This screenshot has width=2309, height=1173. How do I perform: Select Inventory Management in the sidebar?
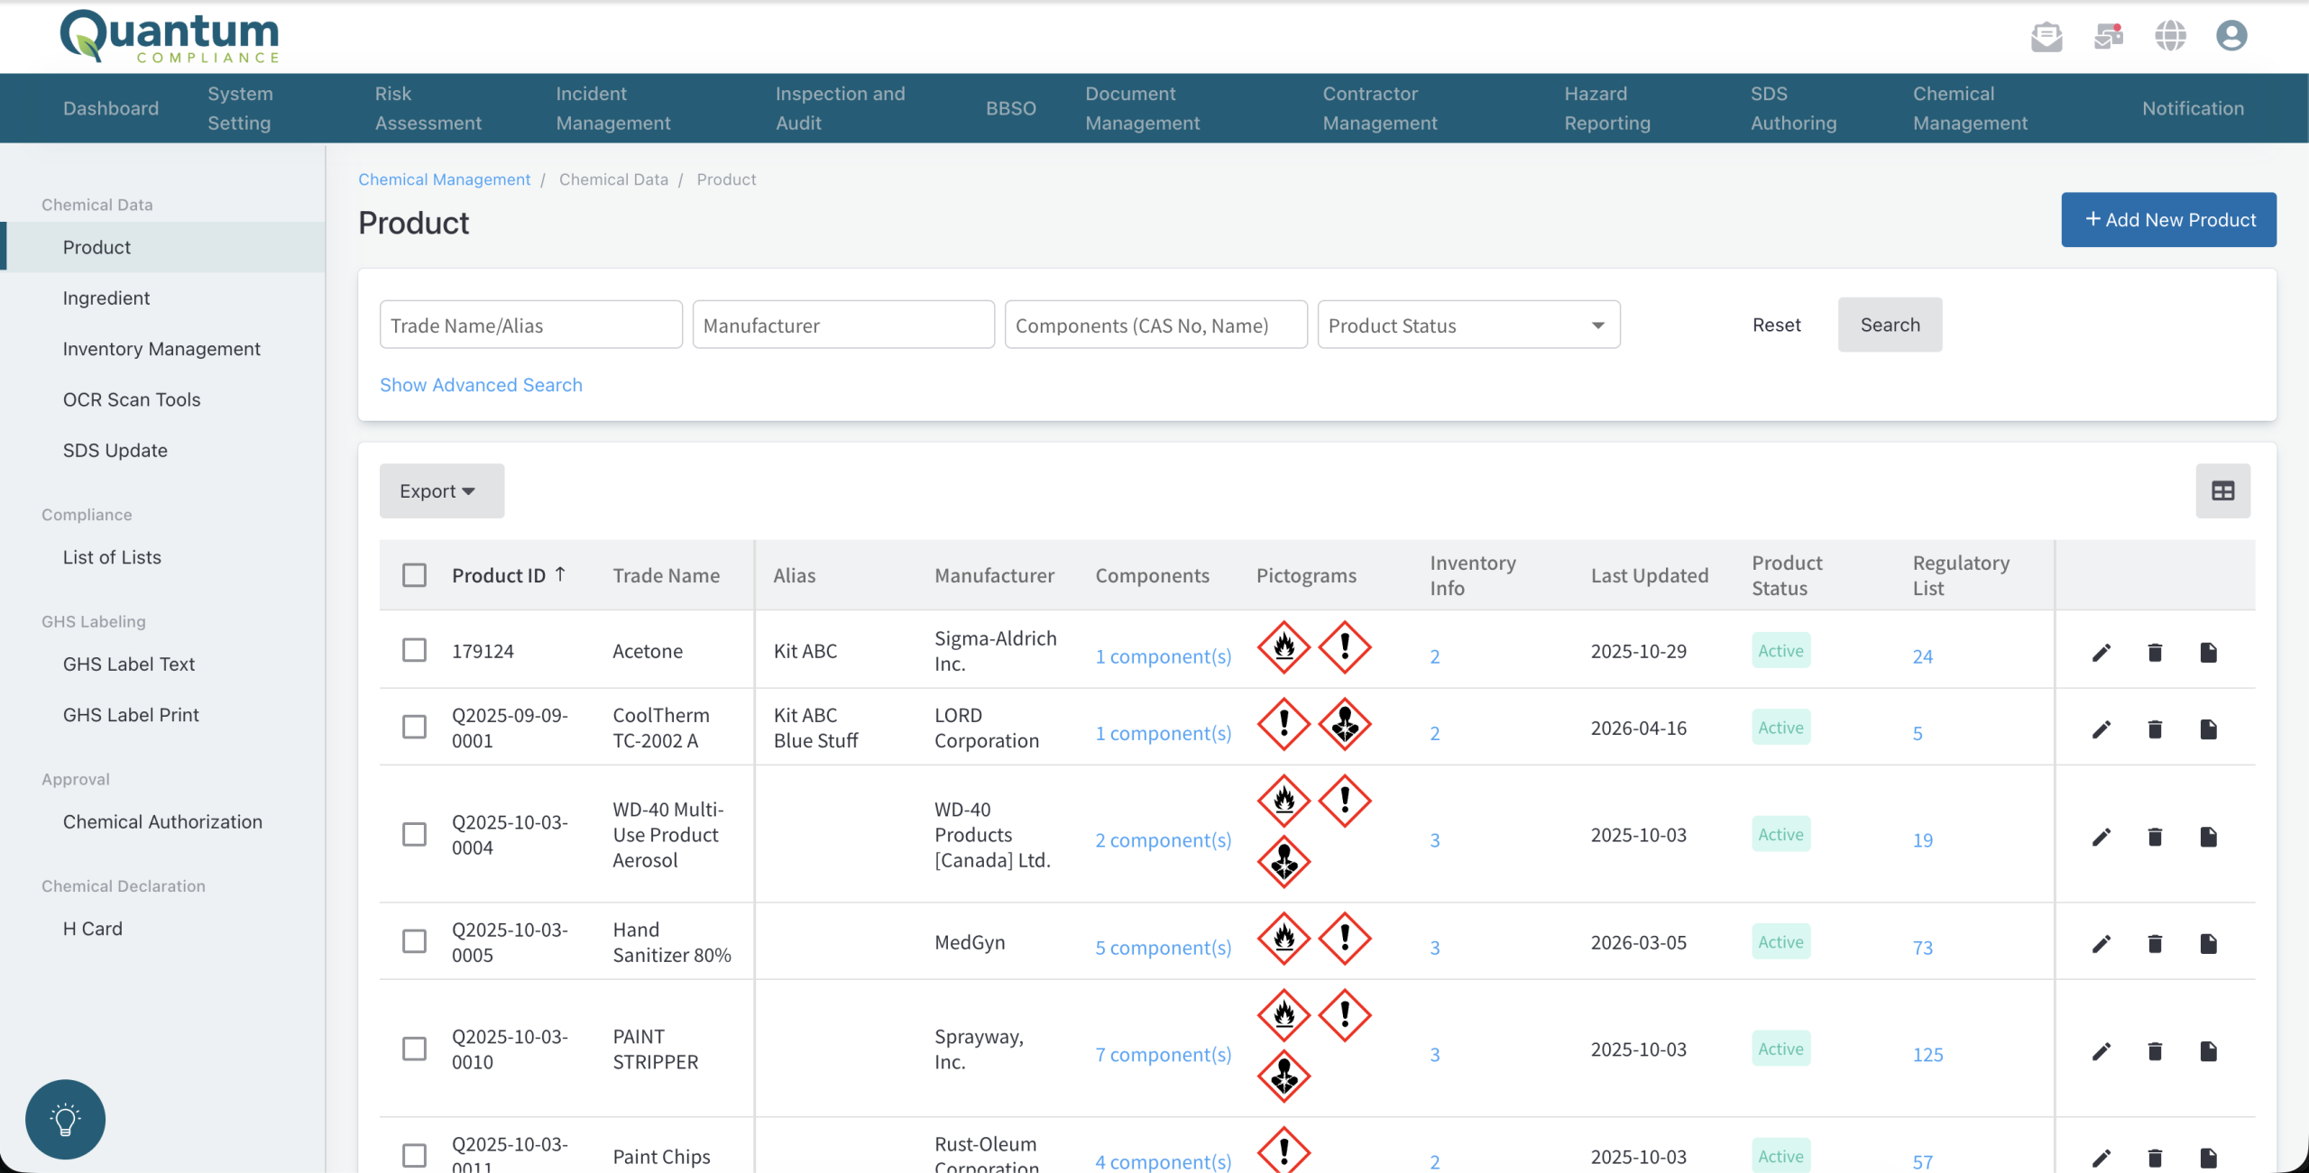161,349
